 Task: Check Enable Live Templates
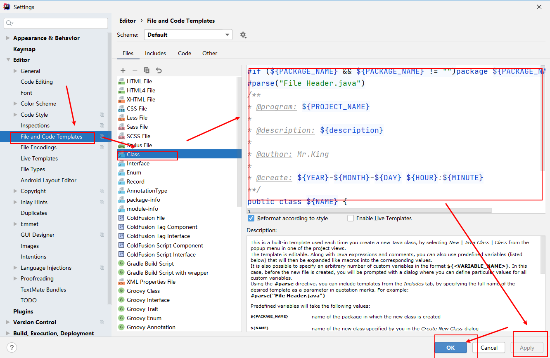coord(351,218)
